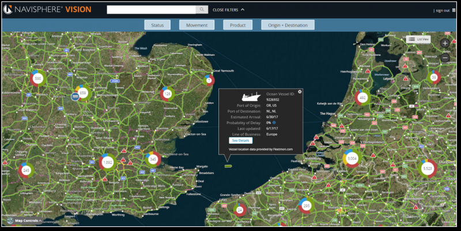Click the See Details button
The height and width of the screenshot is (231, 461).
pyautogui.click(x=240, y=140)
